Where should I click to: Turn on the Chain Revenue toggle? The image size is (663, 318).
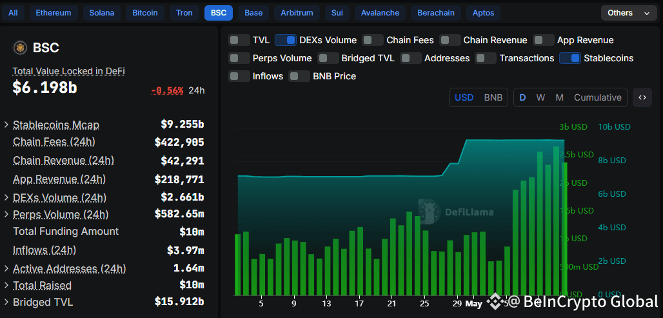click(450, 40)
